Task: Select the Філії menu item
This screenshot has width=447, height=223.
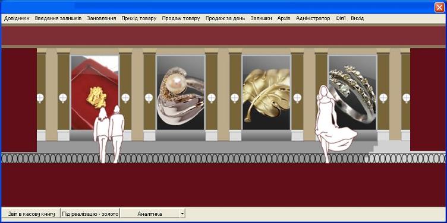Action: pos(341,18)
